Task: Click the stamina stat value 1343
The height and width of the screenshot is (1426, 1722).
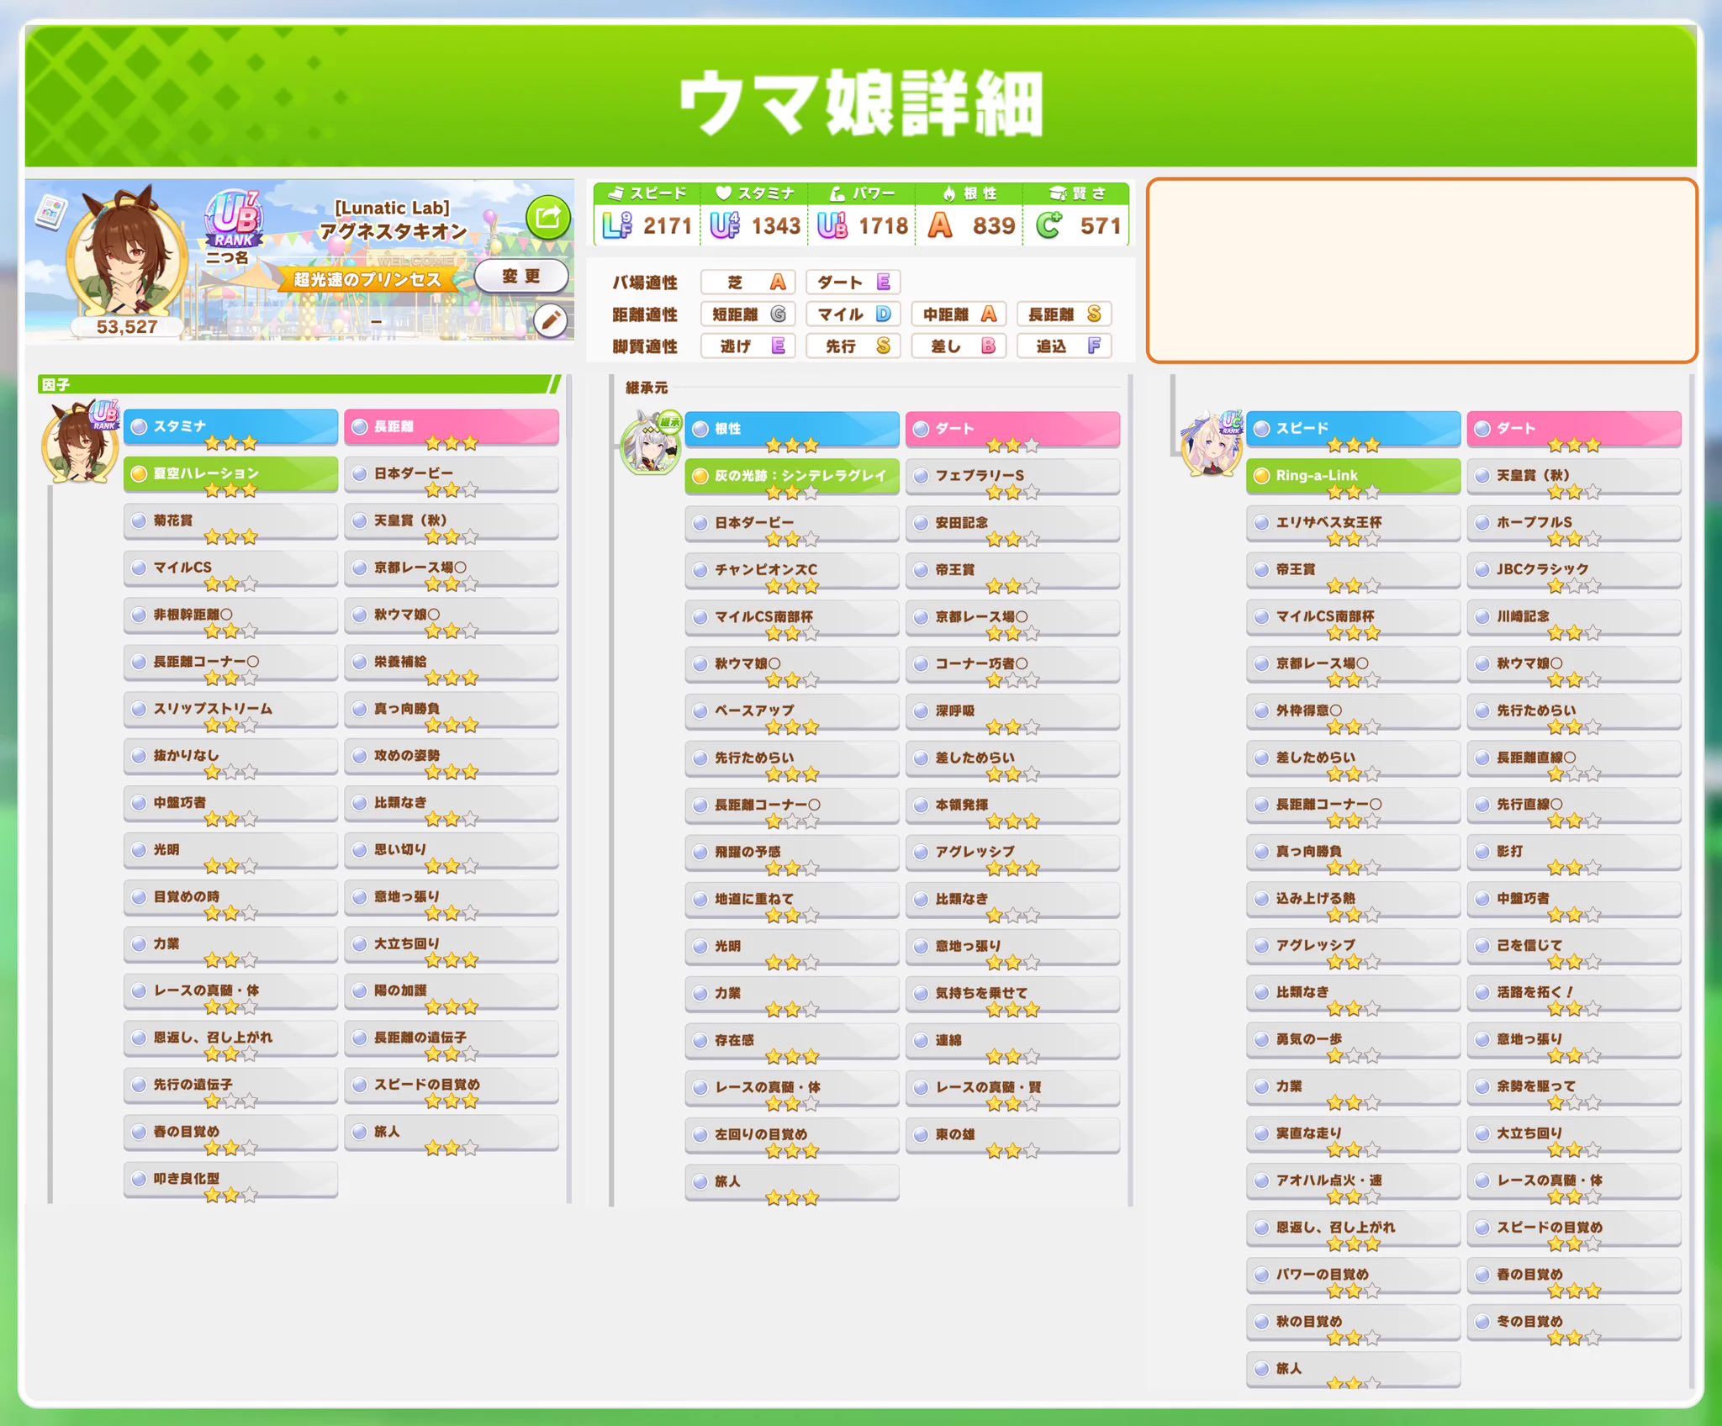Action: click(775, 226)
